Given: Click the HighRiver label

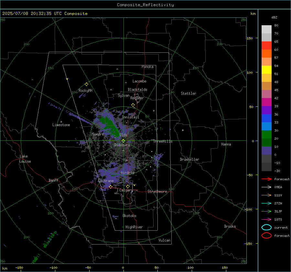Looking at the screenshot, I should tap(134, 227).
